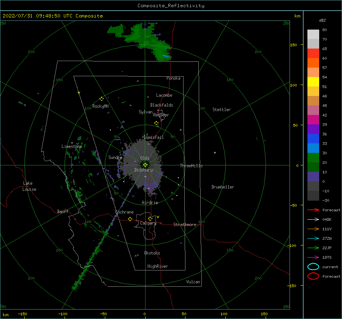Click the orange 111V arrow in legend

[313, 229]
